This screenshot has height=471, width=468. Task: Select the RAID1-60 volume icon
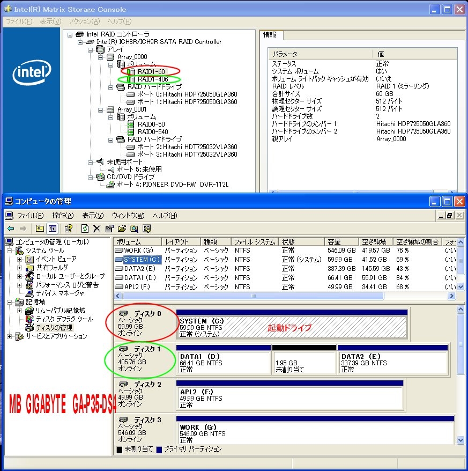131,71
